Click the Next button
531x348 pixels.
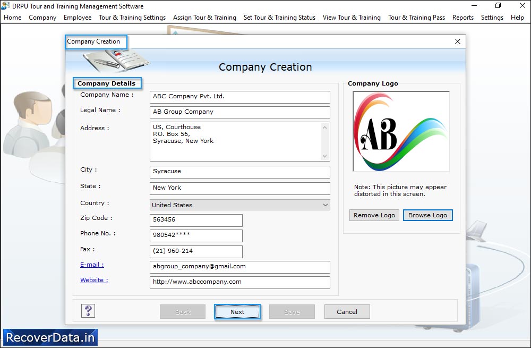(237, 312)
